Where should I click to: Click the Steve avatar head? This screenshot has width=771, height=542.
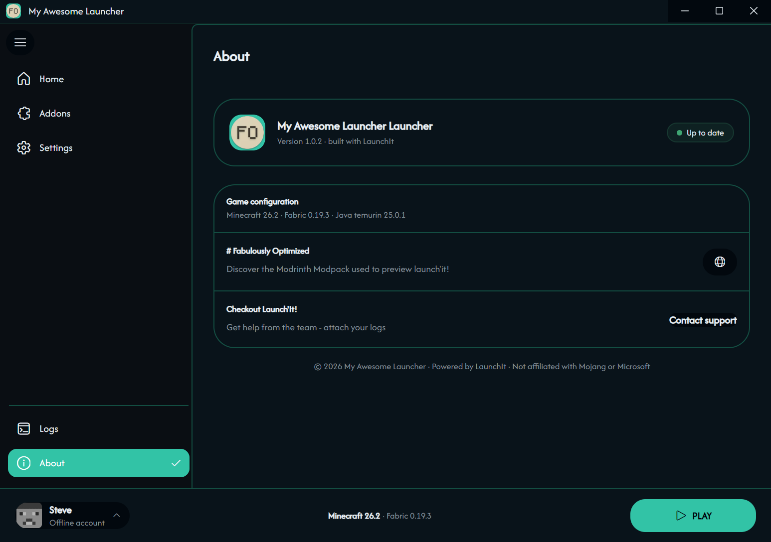click(29, 516)
